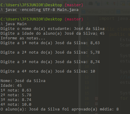
Task: Close the PetShop_2-1.sql tab
Action: click(x=113, y=12)
